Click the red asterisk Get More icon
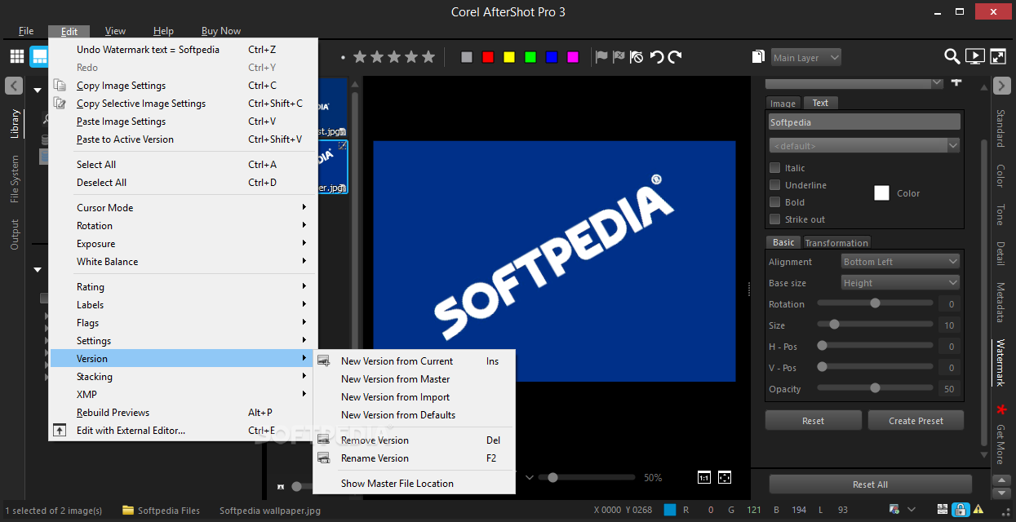The height and width of the screenshot is (522, 1016). [1001, 409]
